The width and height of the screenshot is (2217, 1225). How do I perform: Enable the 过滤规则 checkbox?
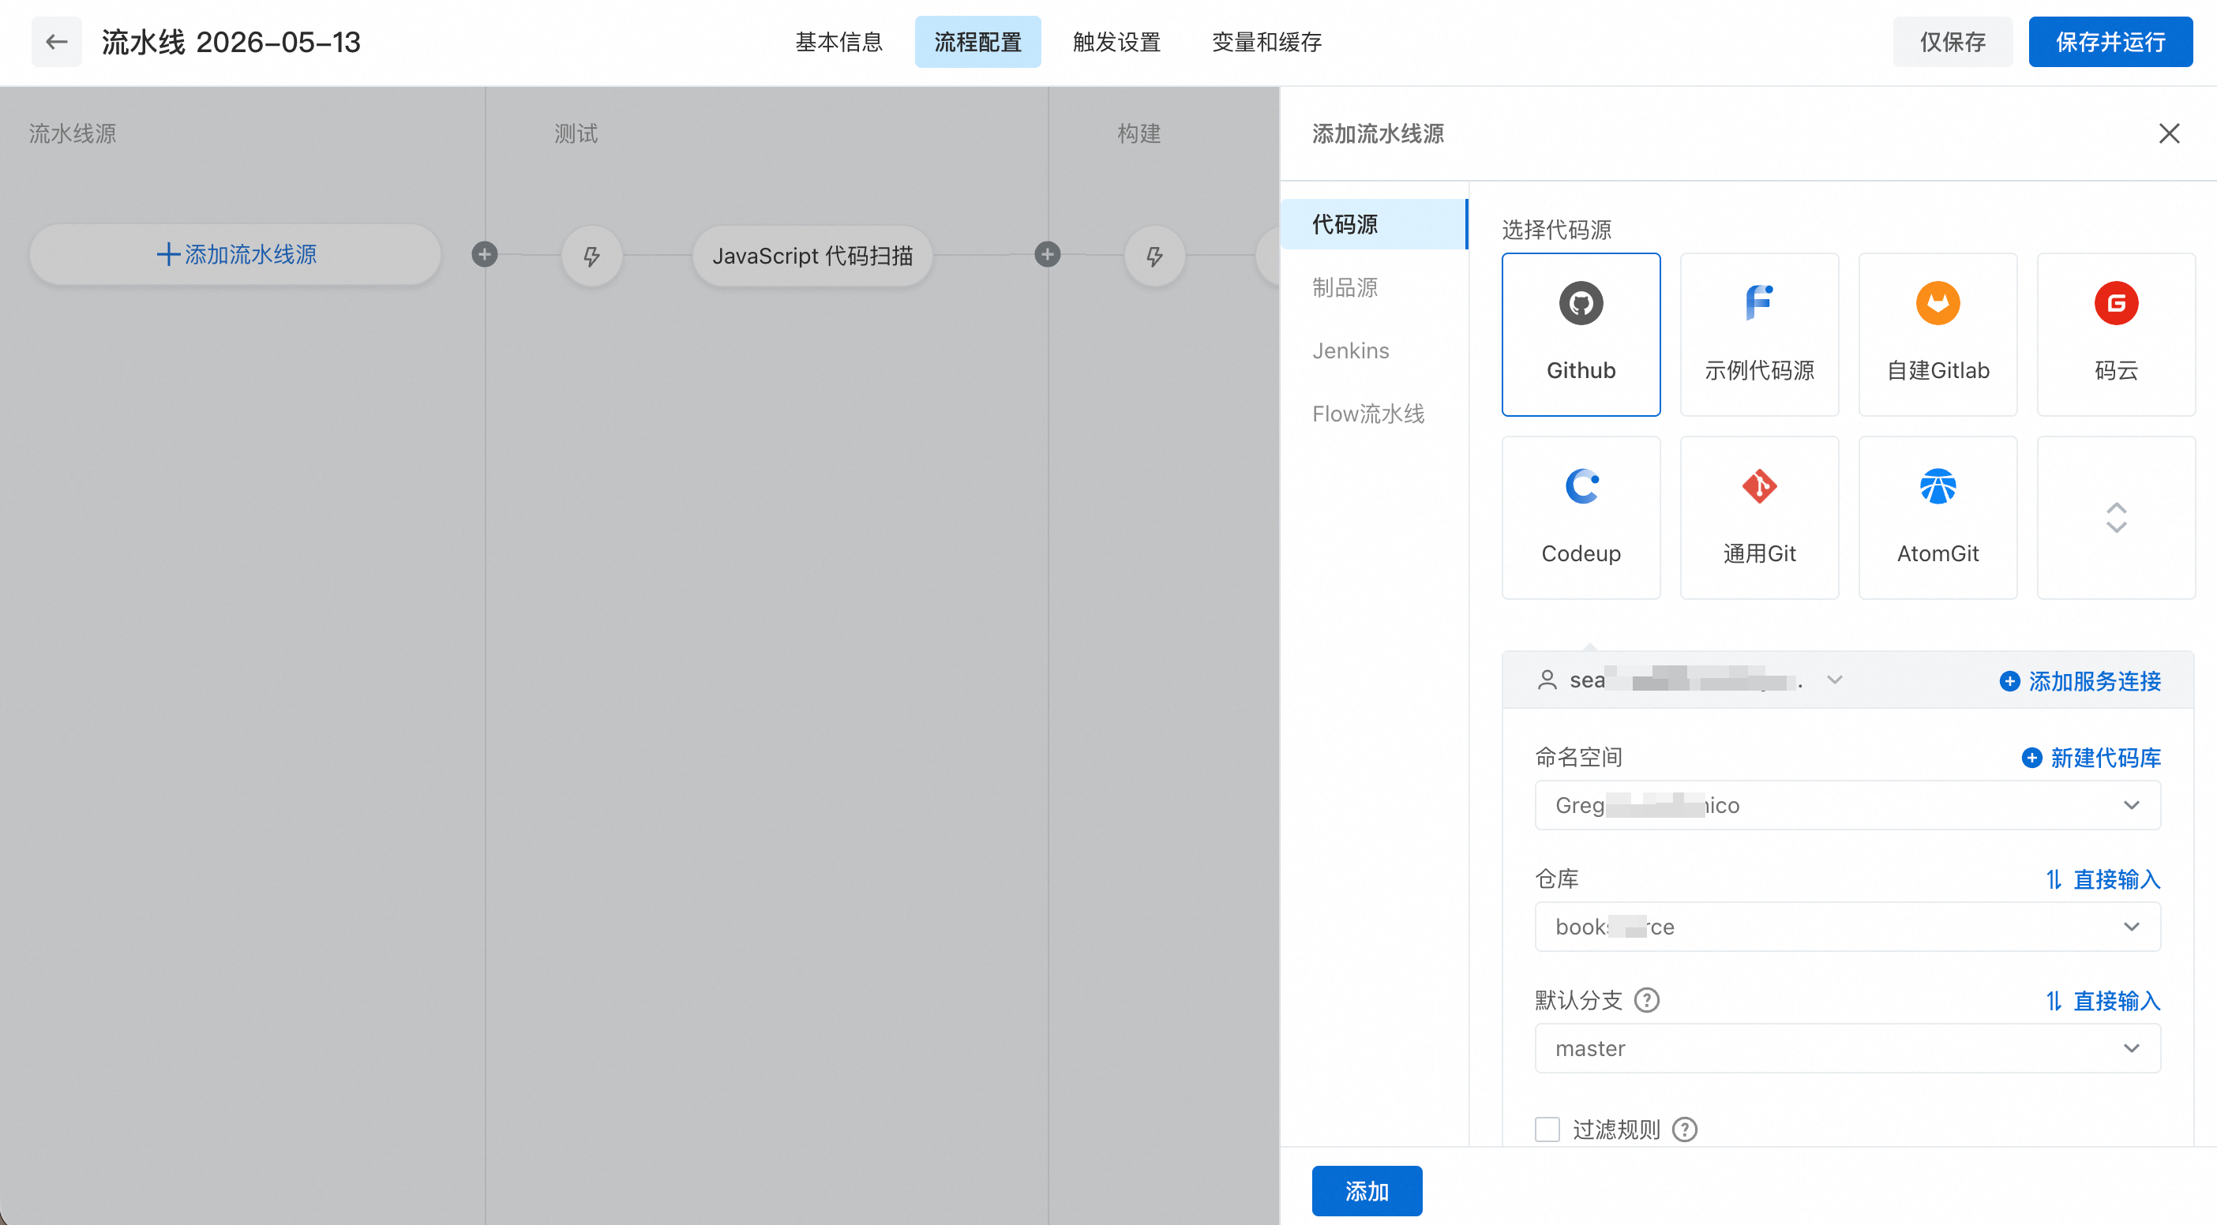coord(1547,1129)
